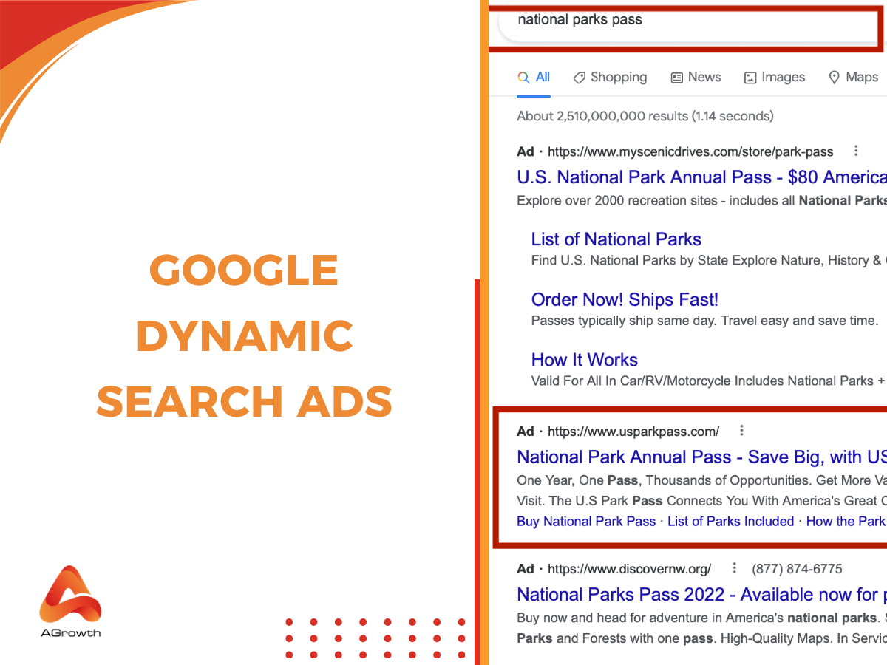Open three-dot menu for usparkpass ad
The height and width of the screenshot is (665, 887).
tap(741, 431)
